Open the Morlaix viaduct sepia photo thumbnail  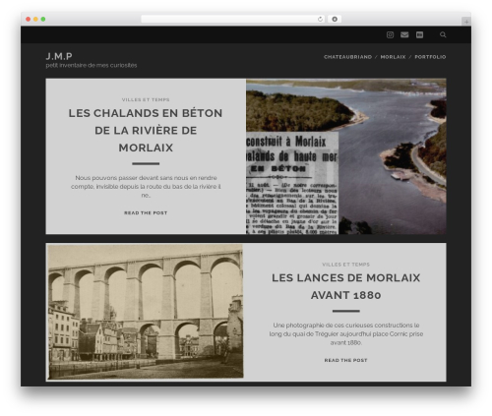click(x=146, y=312)
